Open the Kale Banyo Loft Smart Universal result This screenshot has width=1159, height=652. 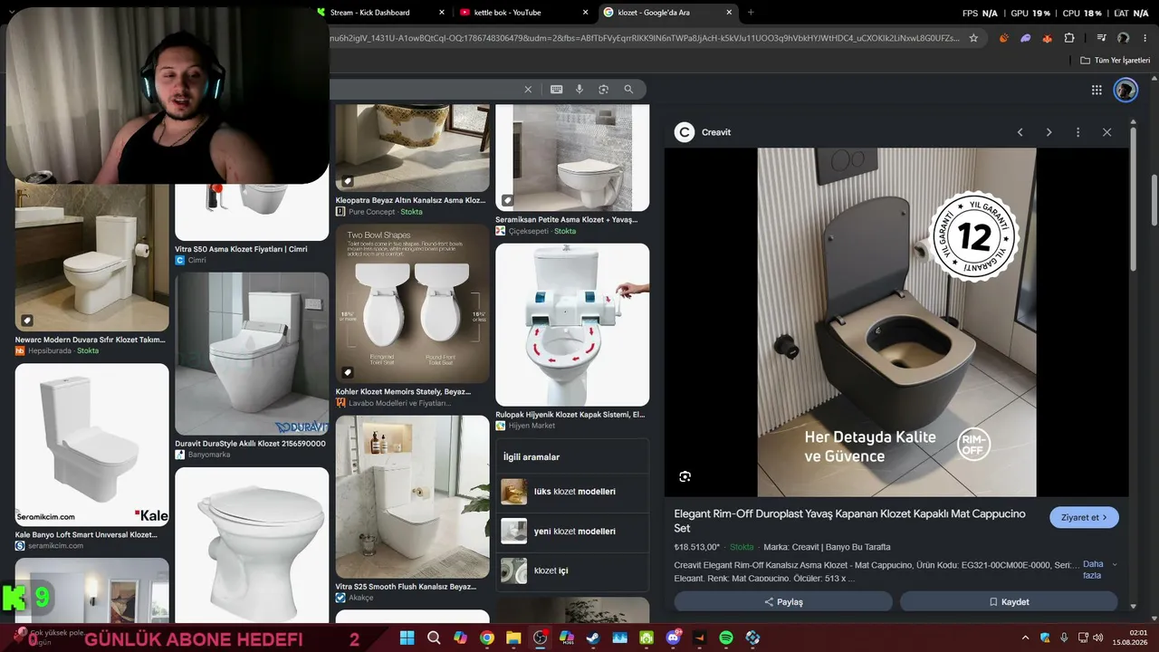tap(87, 535)
